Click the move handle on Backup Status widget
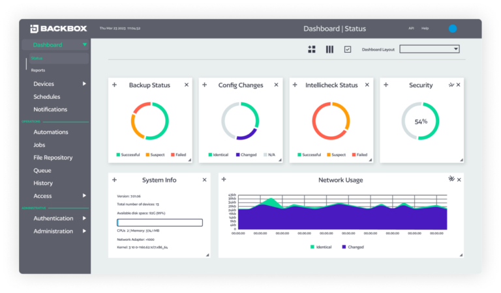Image resolution: width=501 pixels, height=293 pixels. coord(115,85)
